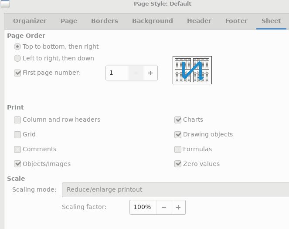Increase the scaling factor with plus
This screenshot has height=229, width=289.
pos(178,207)
